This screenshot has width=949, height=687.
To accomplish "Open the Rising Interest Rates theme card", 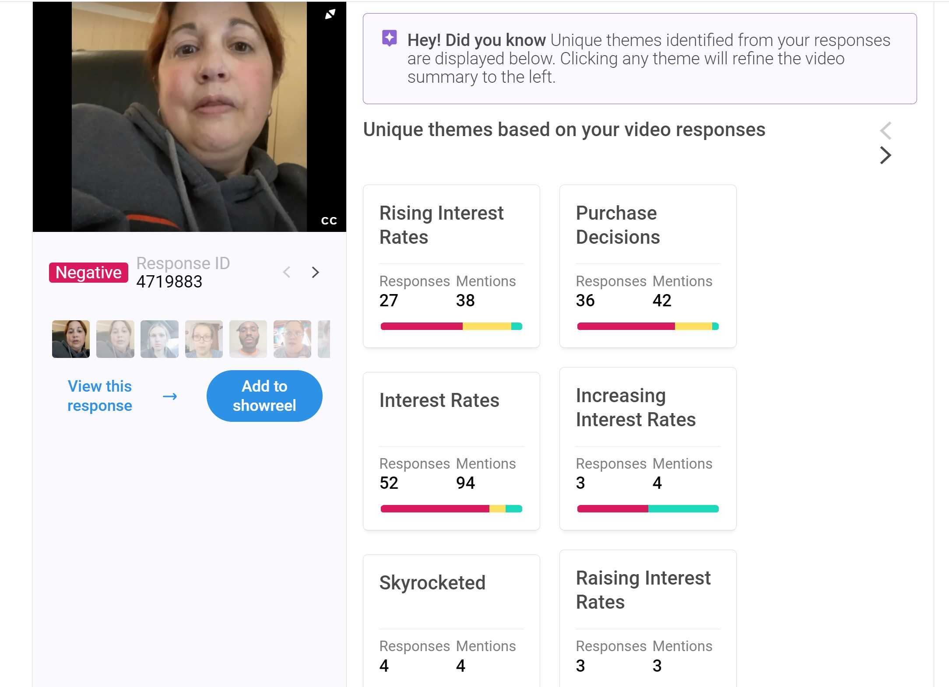I will pyautogui.click(x=451, y=266).
